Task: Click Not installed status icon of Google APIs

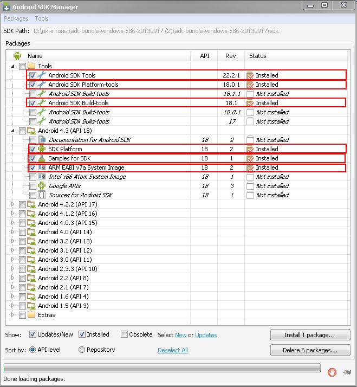Action: 250,186
